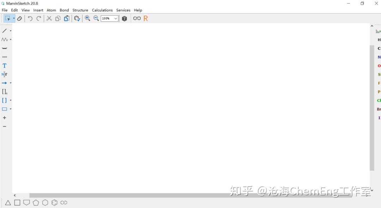Select the Structure Checker icon
Image resolution: width=381 pixels, height=208 pixels.
coord(77,18)
